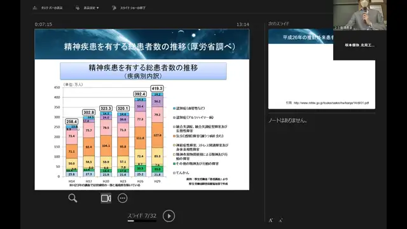Open the 表示設定 display settings dropdown
Viewport: 407px width, 229px height.
tap(87, 8)
